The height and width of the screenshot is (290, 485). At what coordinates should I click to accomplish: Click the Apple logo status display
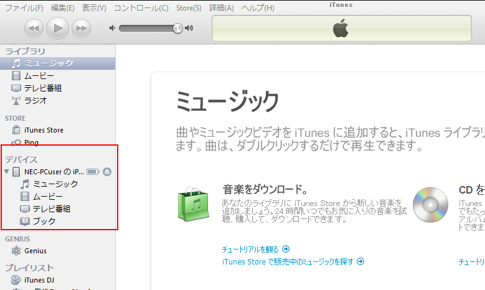click(x=341, y=29)
